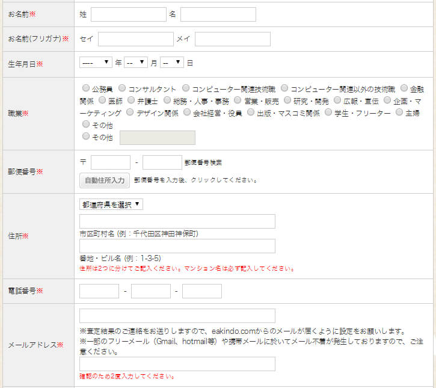Focus the 姓 last name field
Screen dimensions: 436x388
pyautogui.click(x=129, y=14)
